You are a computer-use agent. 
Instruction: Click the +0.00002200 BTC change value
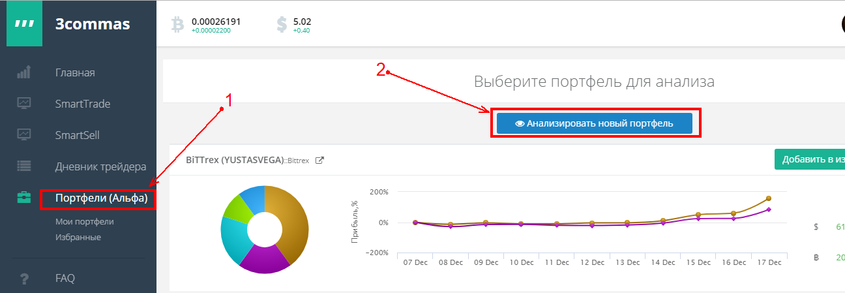213,31
